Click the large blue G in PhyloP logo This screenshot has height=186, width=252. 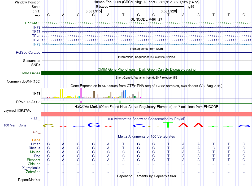pos(94,125)
